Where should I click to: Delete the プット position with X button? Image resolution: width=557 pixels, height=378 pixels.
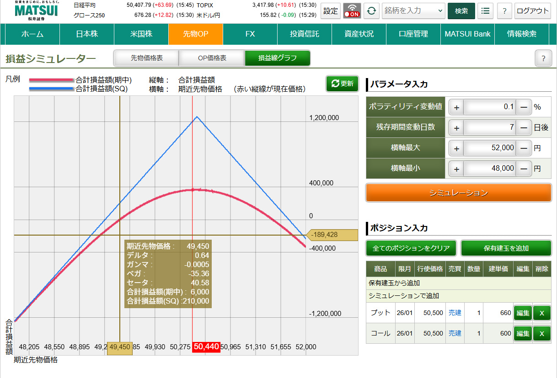(542, 313)
